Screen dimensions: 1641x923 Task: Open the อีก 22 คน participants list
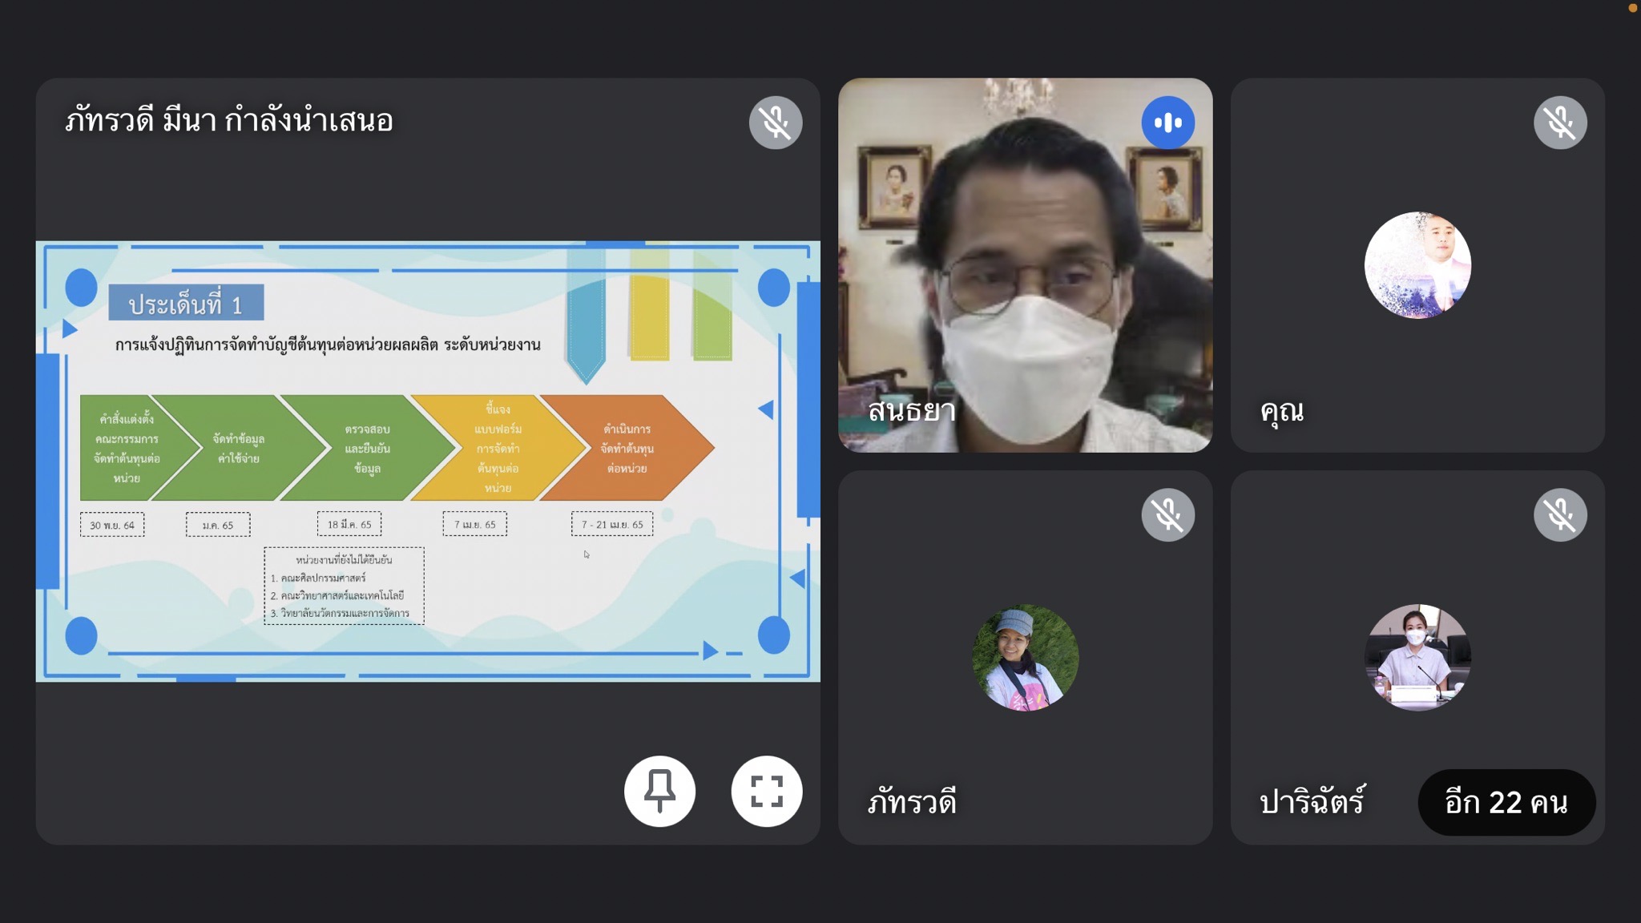coord(1506,802)
